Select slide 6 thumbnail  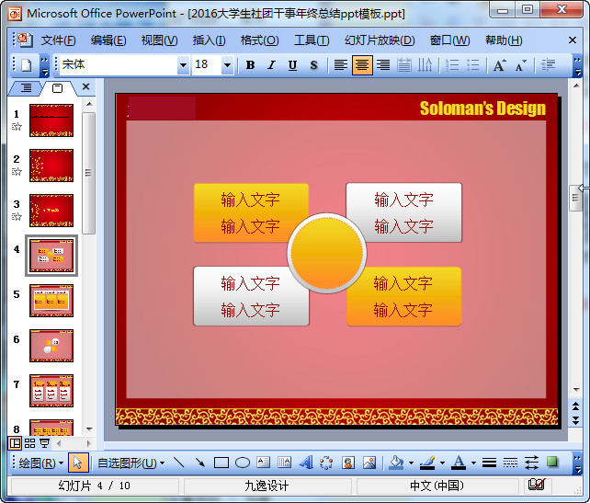coord(51,346)
